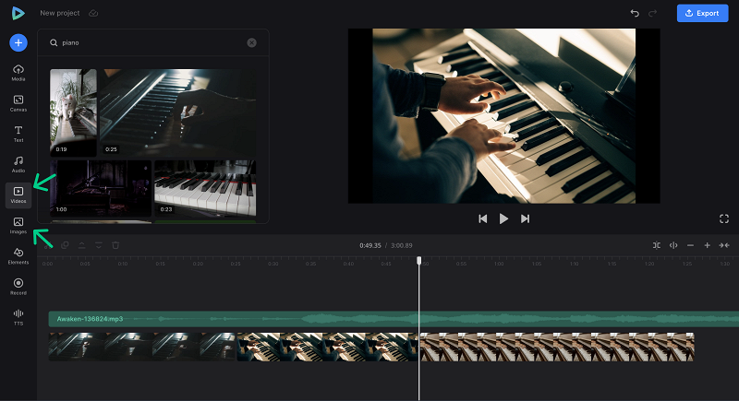The width and height of the screenshot is (739, 401).
Task: Play the video preview
Action: pyautogui.click(x=503, y=218)
